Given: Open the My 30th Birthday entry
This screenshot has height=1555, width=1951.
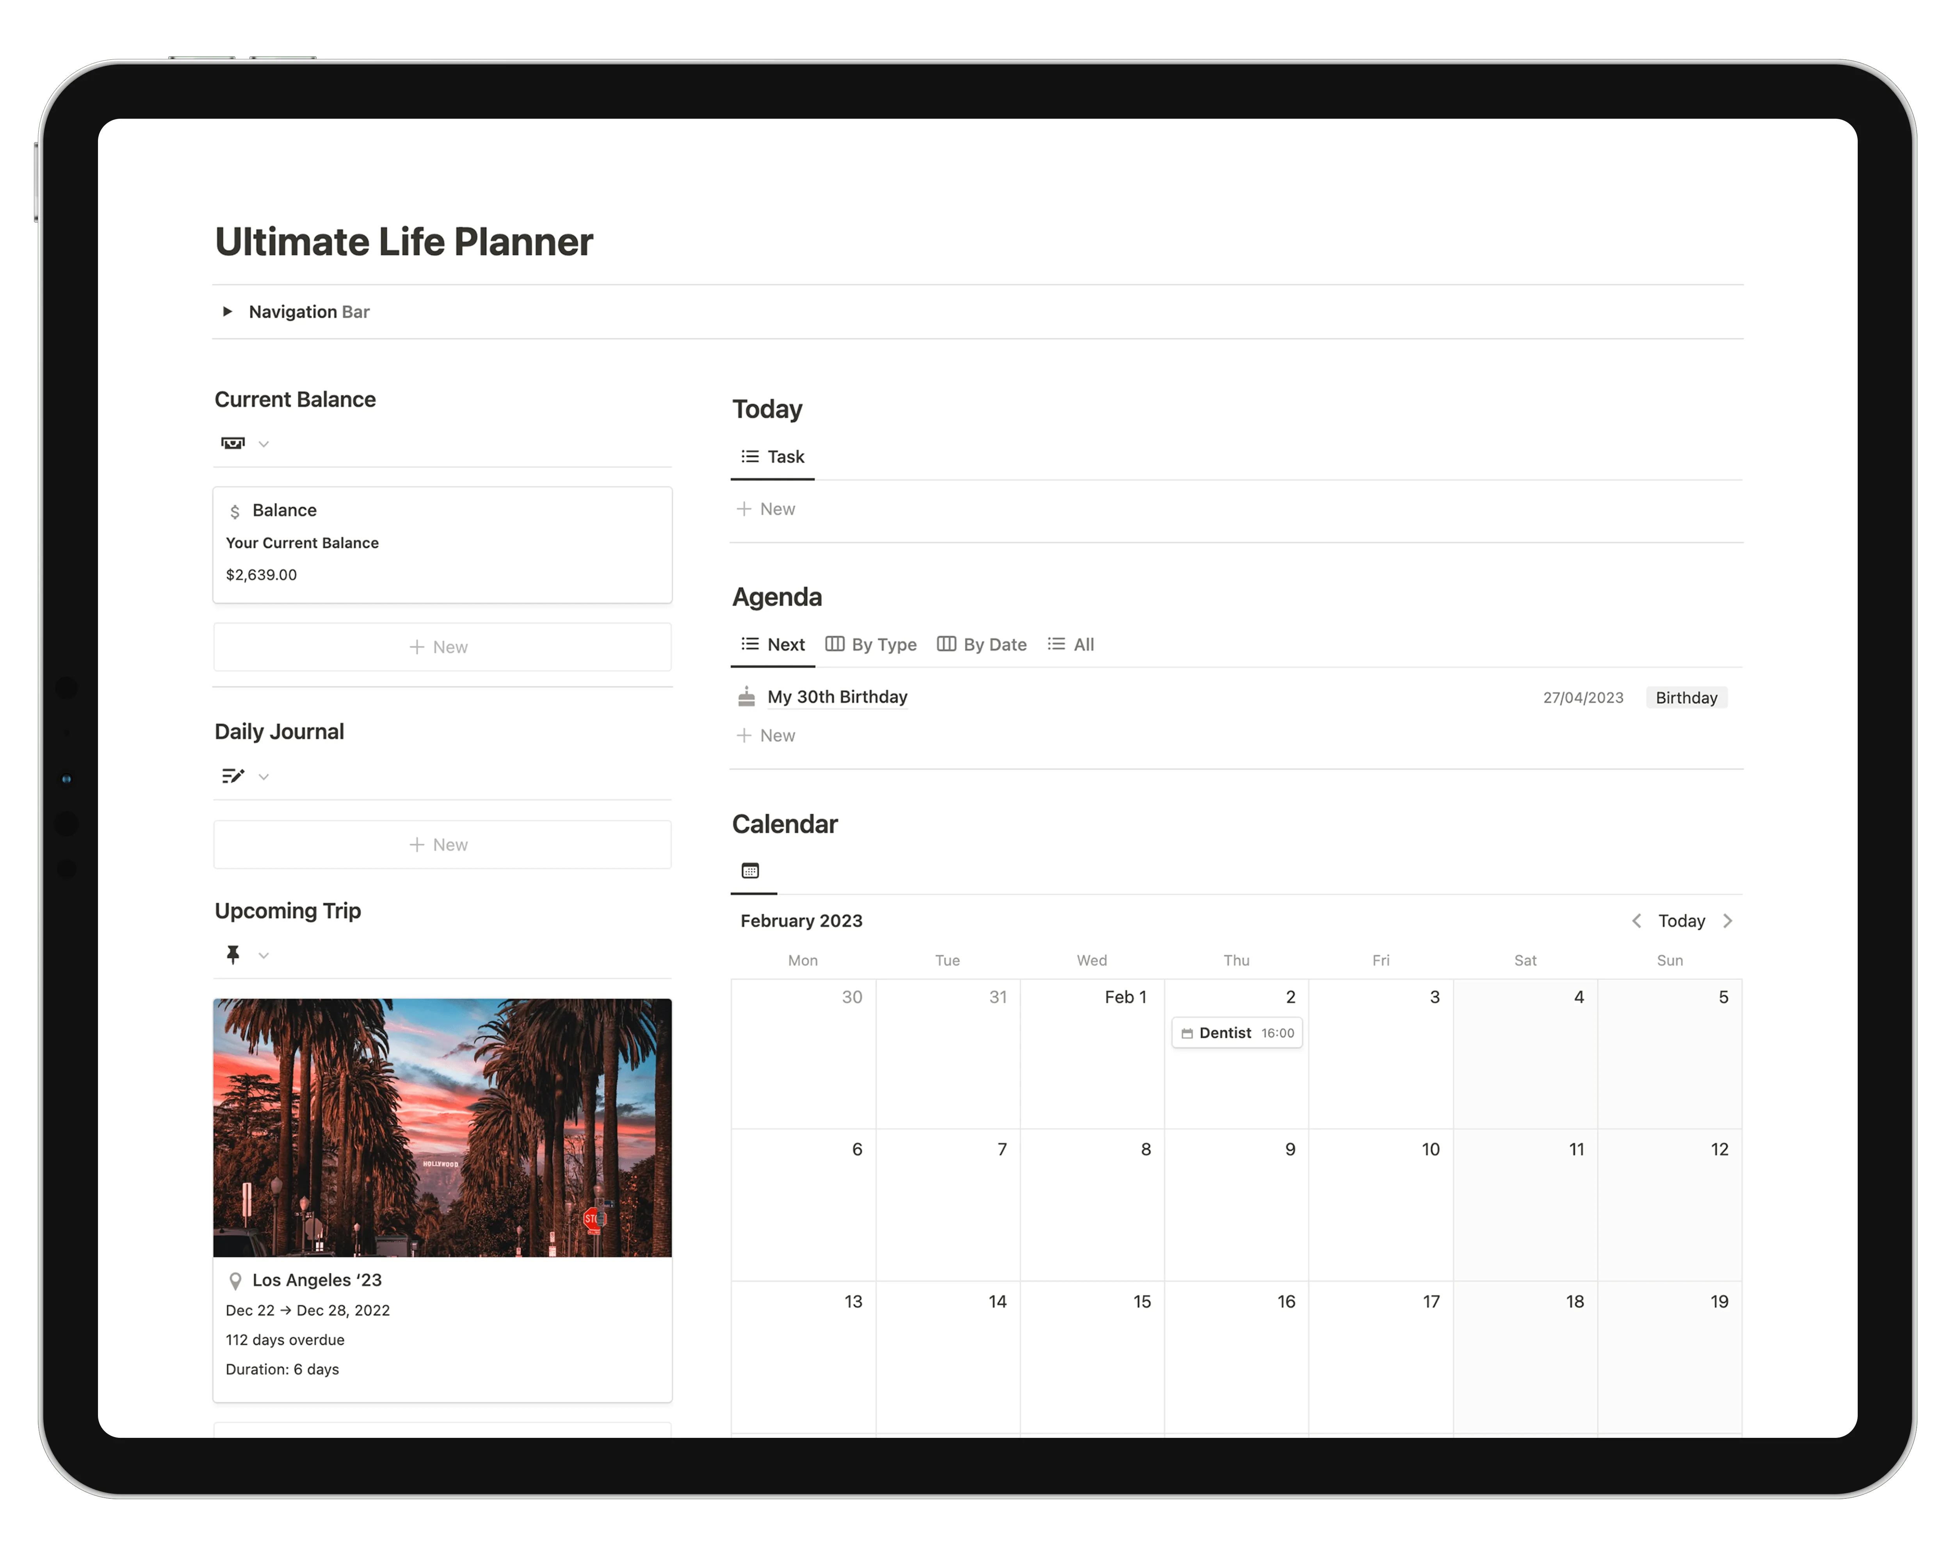Looking at the screenshot, I should (836, 696).
